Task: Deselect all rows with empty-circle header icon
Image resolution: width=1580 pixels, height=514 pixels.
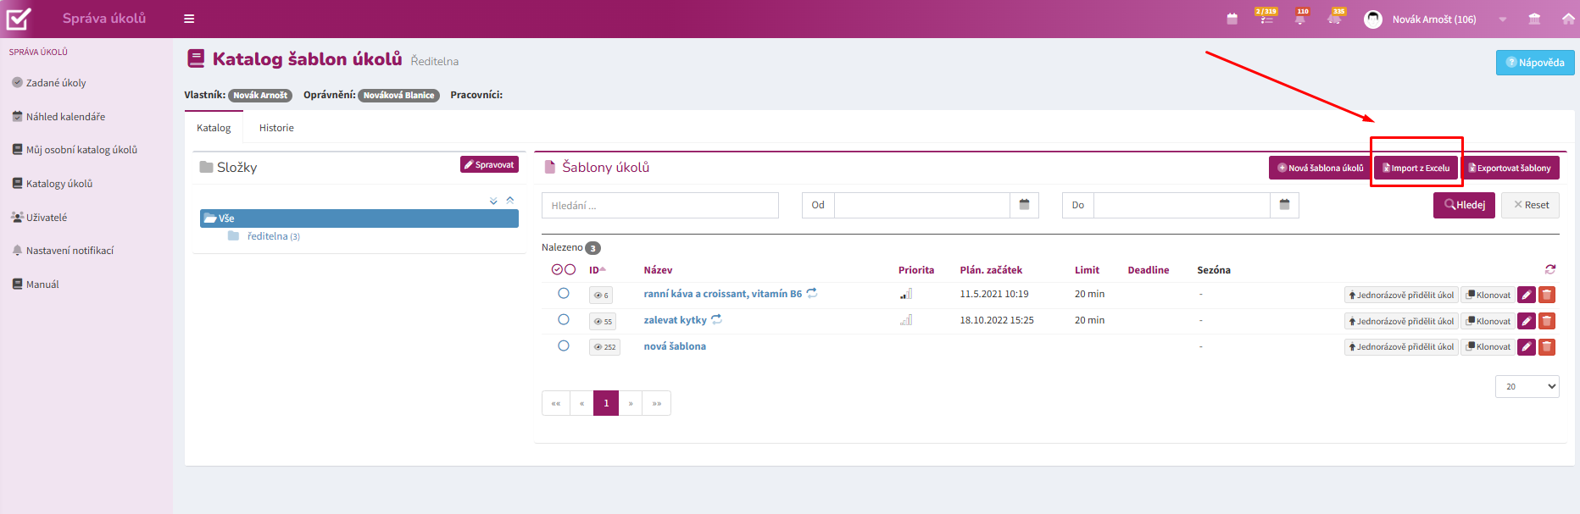Action: [570, 269]
